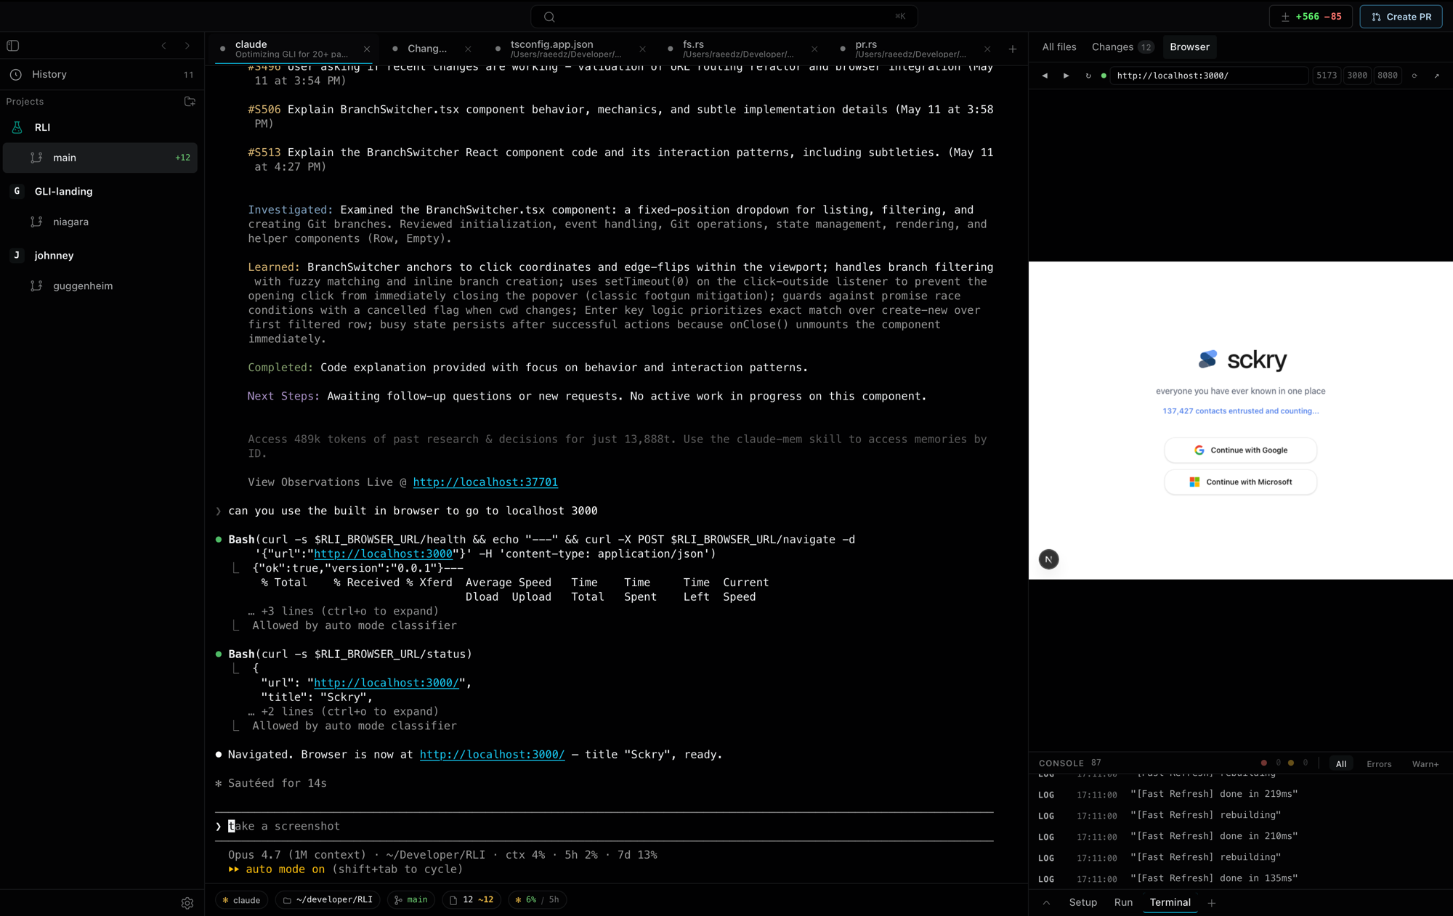
Task: Open browser page externally with arrow icon
Action: pos(1436,76)
